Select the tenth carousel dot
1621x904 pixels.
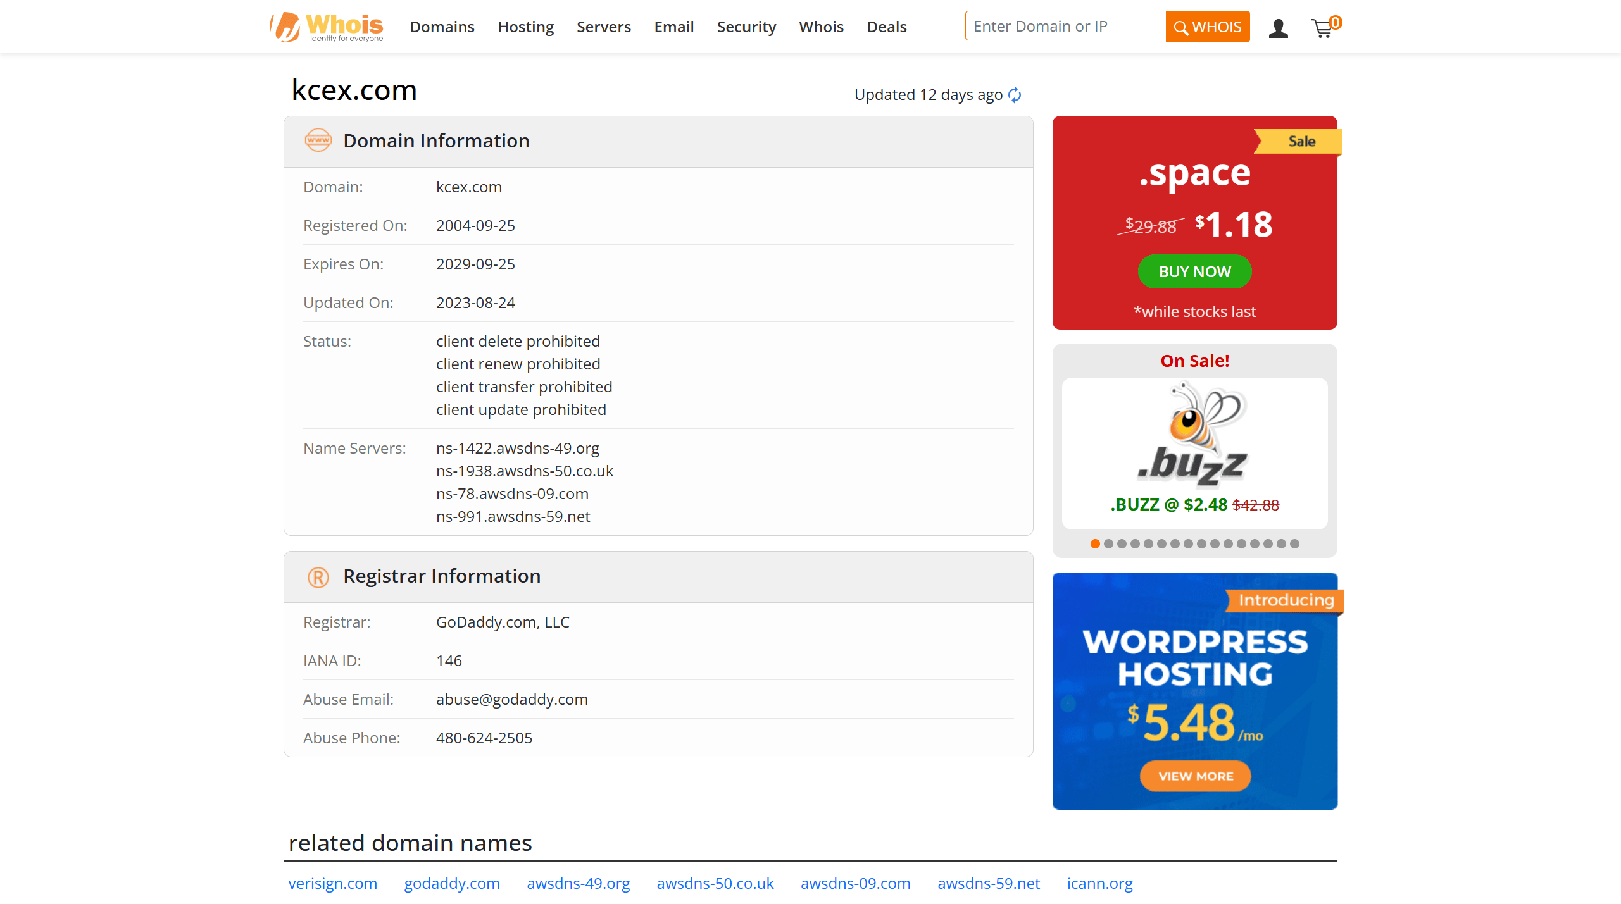(1215, 543)
